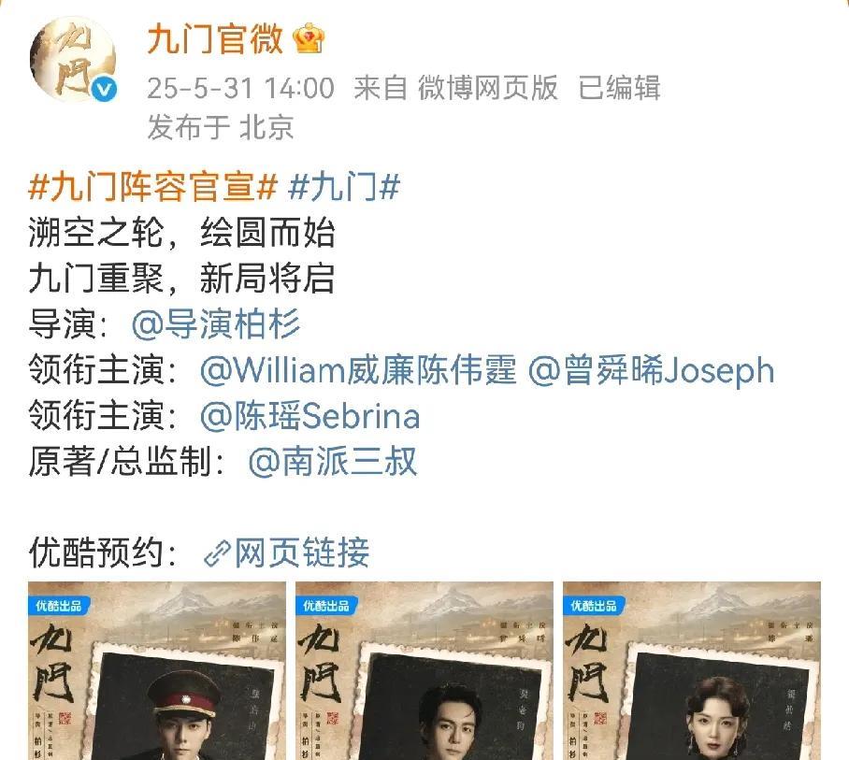This screenshot has width=849, height=760.
Task: Open mention @曾舜晞Joseph
Action: point(651,370)
